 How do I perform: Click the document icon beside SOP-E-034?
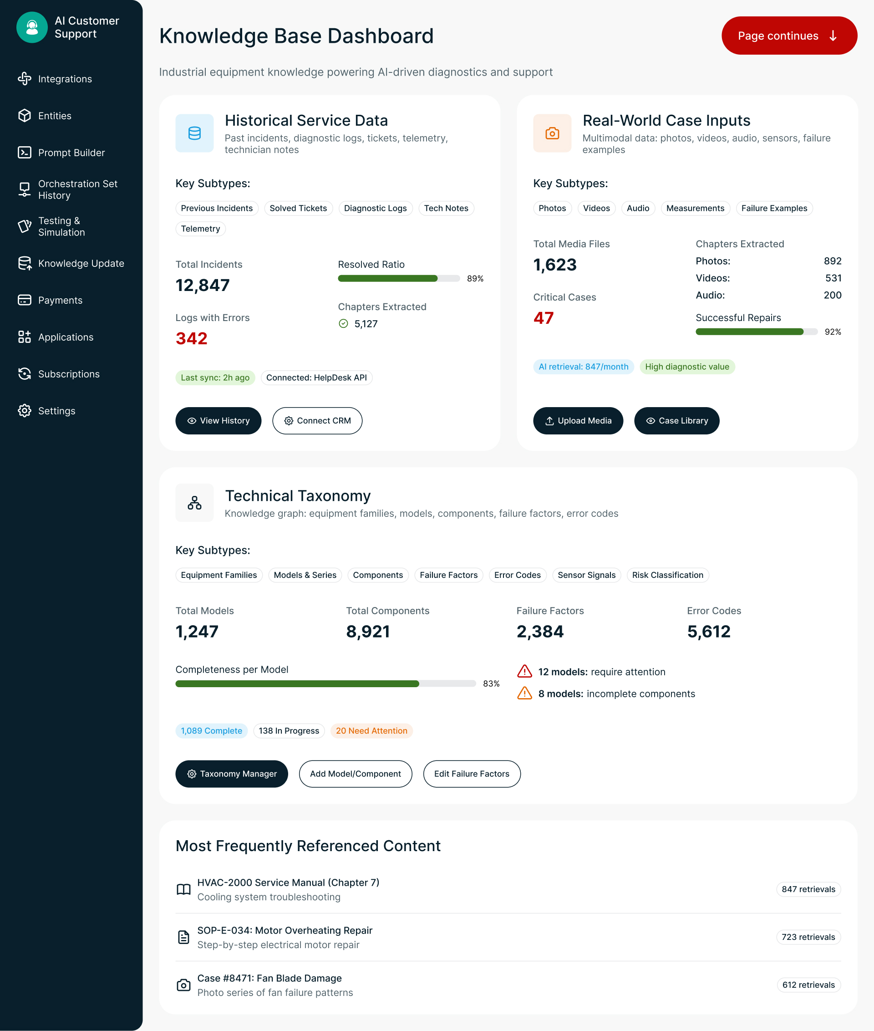(x=183, y=937)
